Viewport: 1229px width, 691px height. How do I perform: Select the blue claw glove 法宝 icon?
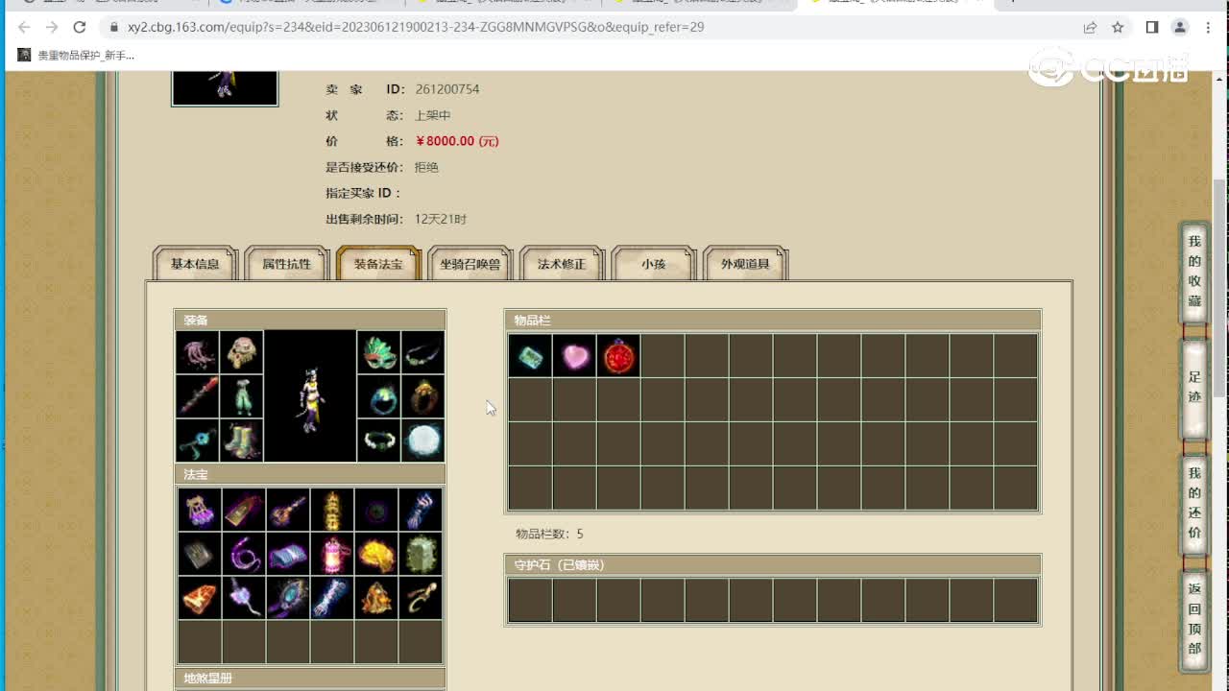[421, 510]
